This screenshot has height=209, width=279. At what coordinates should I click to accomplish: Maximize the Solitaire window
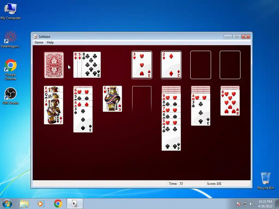[x=237, y=37]
